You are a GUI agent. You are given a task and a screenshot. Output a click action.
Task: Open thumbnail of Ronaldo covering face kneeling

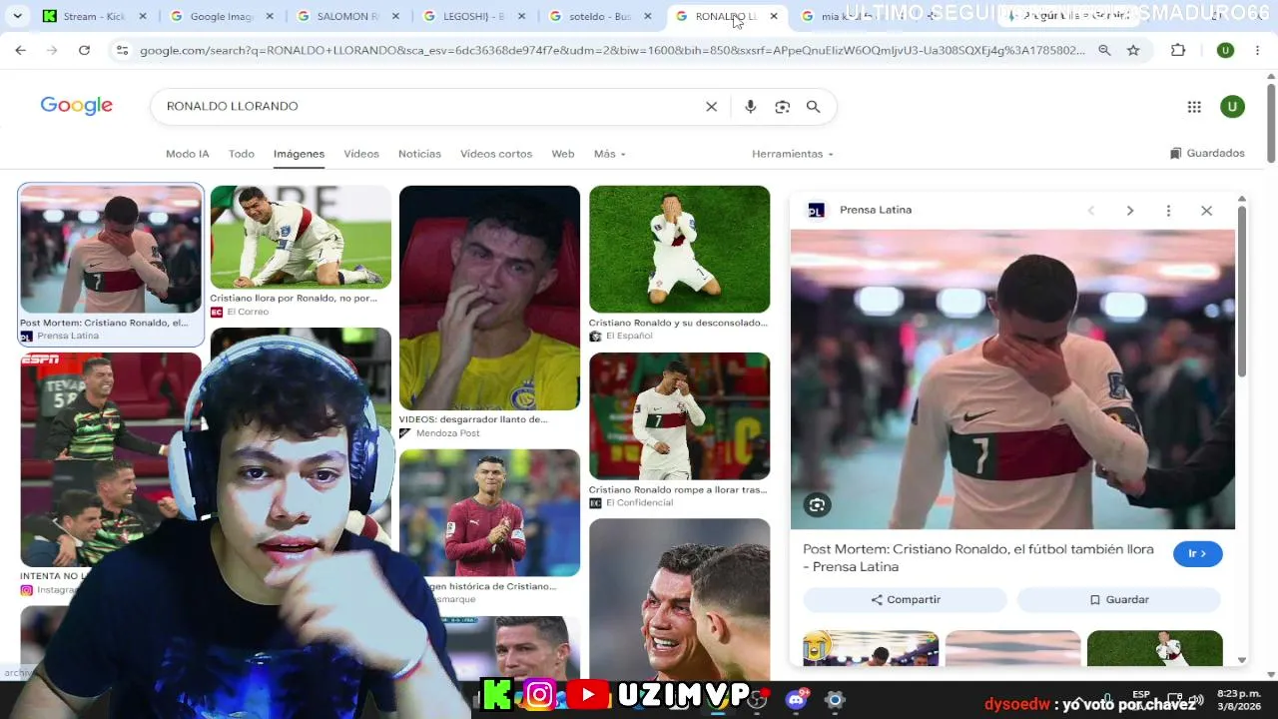click(679, 249)
